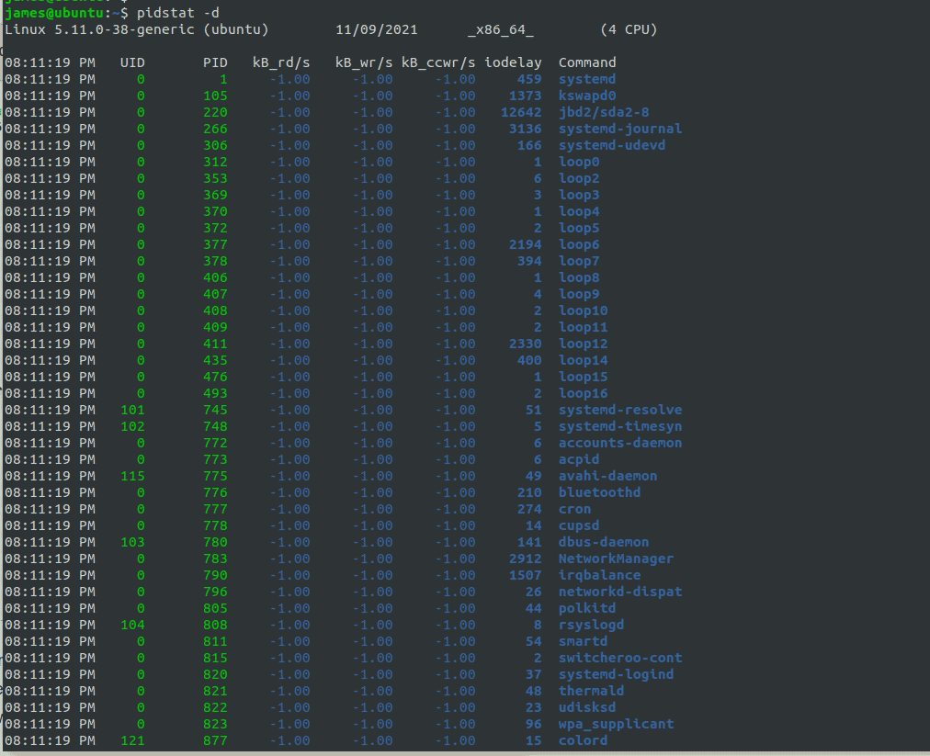
Task: Click the 'kswapd0' command name
Action: click(x=587, y=96)
